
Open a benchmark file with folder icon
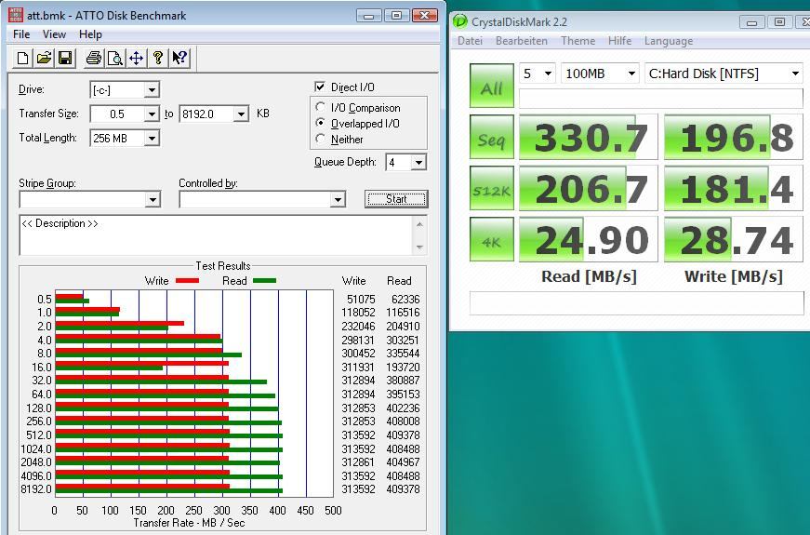click(x=44, y=58)
